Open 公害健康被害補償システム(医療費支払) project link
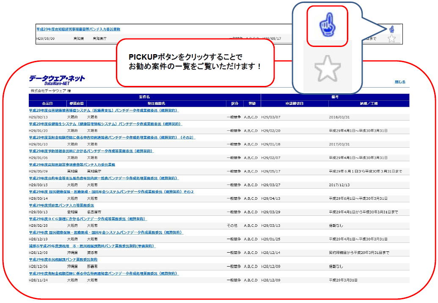438x303 pixels. 103,110
